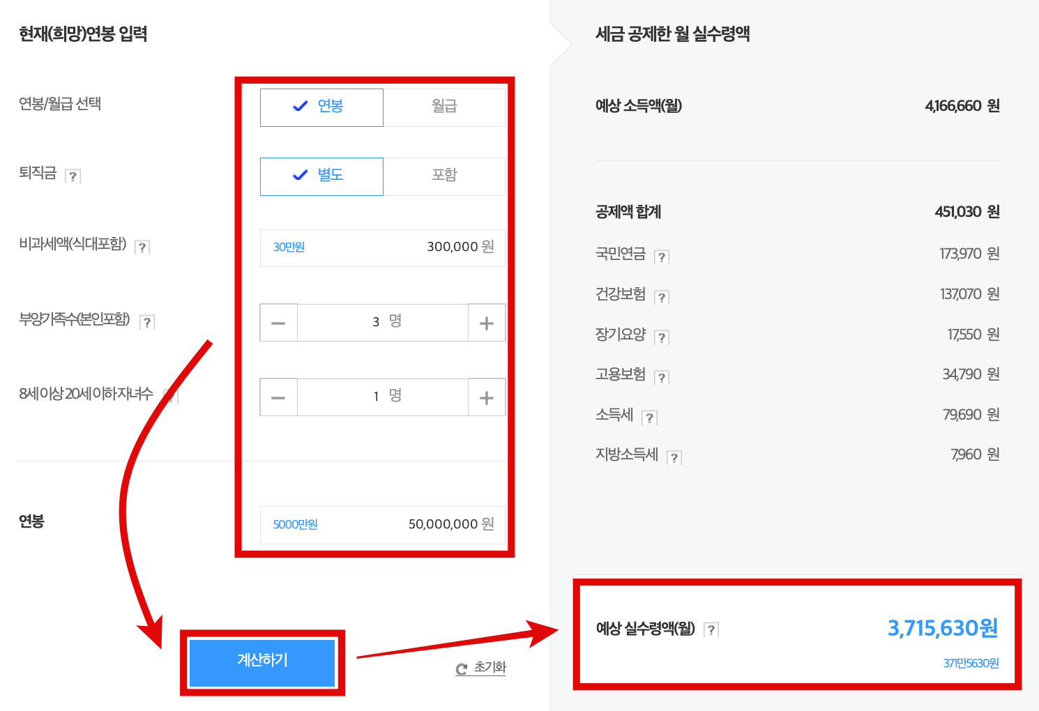The width and height of the screenshot is (1039, 711).
Task: Increase 부양가족수 with the plus button
Action: 486,322
